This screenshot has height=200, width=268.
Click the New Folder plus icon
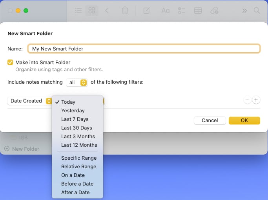click(7, 149)
